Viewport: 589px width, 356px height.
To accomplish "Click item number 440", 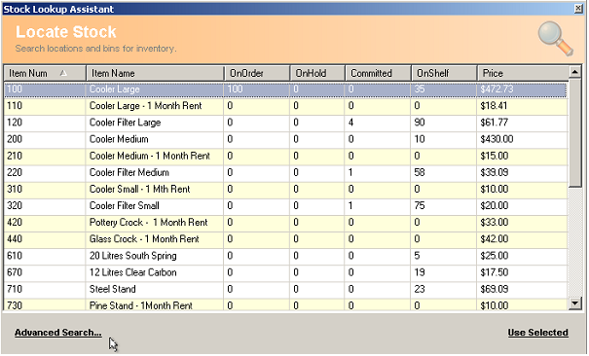I will (15, 239).
